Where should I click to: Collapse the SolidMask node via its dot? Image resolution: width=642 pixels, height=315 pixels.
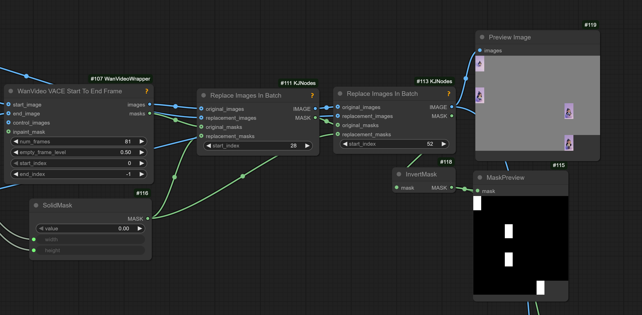click(x=36, y=205)
